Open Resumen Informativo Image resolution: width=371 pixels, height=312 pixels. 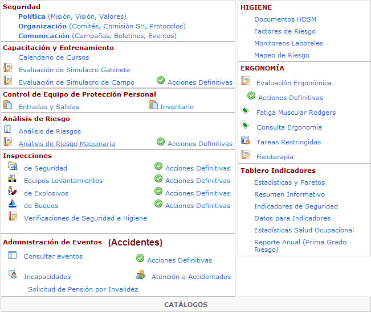click(x=290, y=194)
